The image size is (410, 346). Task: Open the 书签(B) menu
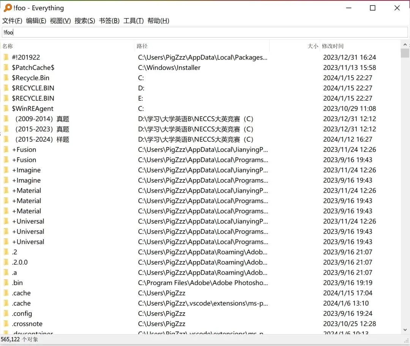(109, 20)
